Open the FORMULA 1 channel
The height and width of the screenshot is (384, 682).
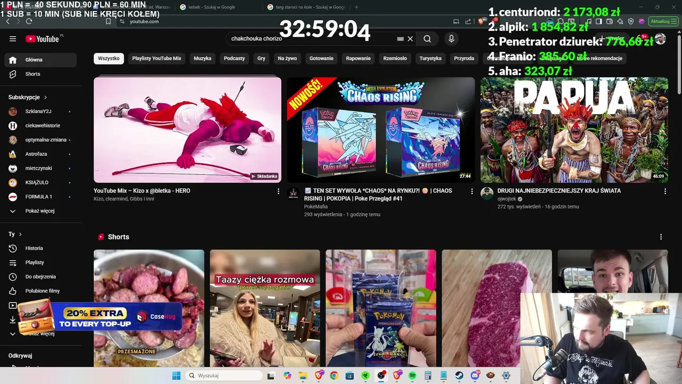tap(40, 197)
